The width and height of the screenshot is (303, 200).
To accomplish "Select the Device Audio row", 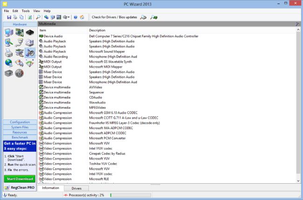I will [167, 36].
